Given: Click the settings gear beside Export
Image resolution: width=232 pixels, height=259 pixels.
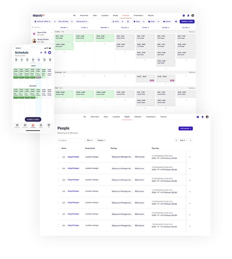Looking at the screenshot, I should 176,21.
